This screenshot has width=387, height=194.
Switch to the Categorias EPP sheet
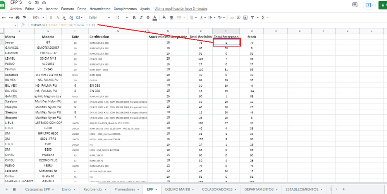[40, 189]
